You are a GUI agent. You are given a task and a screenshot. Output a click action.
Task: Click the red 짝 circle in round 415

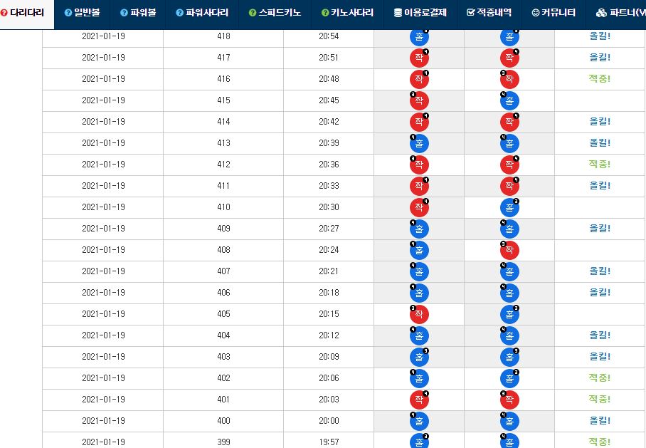pos(420,100)
